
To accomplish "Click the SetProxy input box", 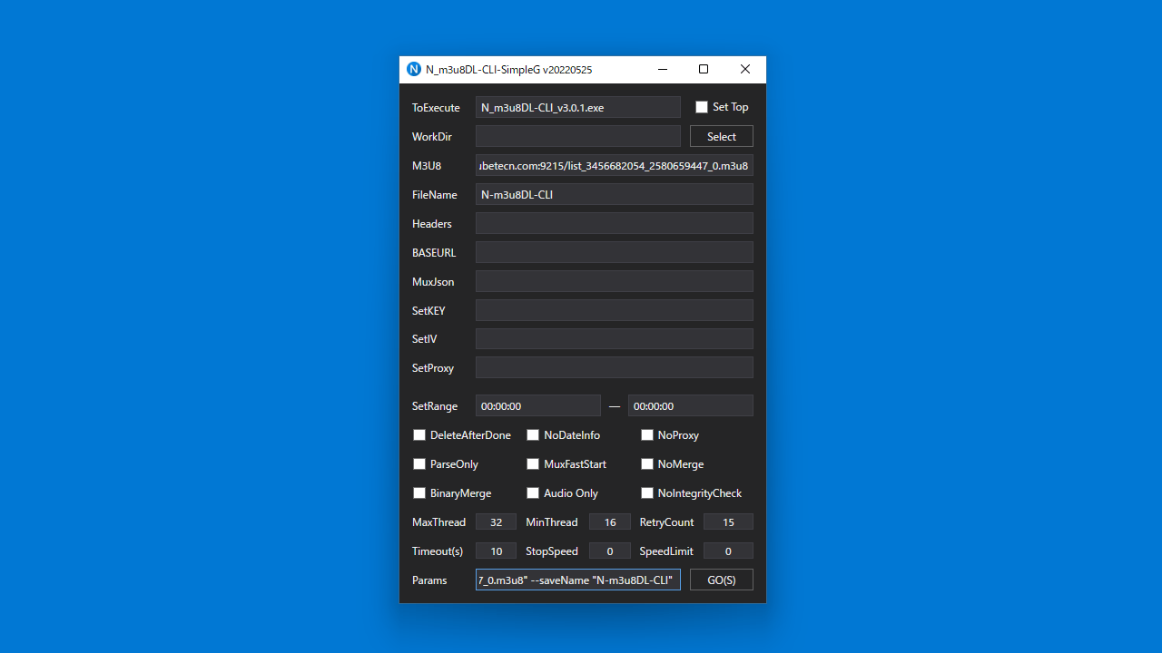I will (615, 367).
